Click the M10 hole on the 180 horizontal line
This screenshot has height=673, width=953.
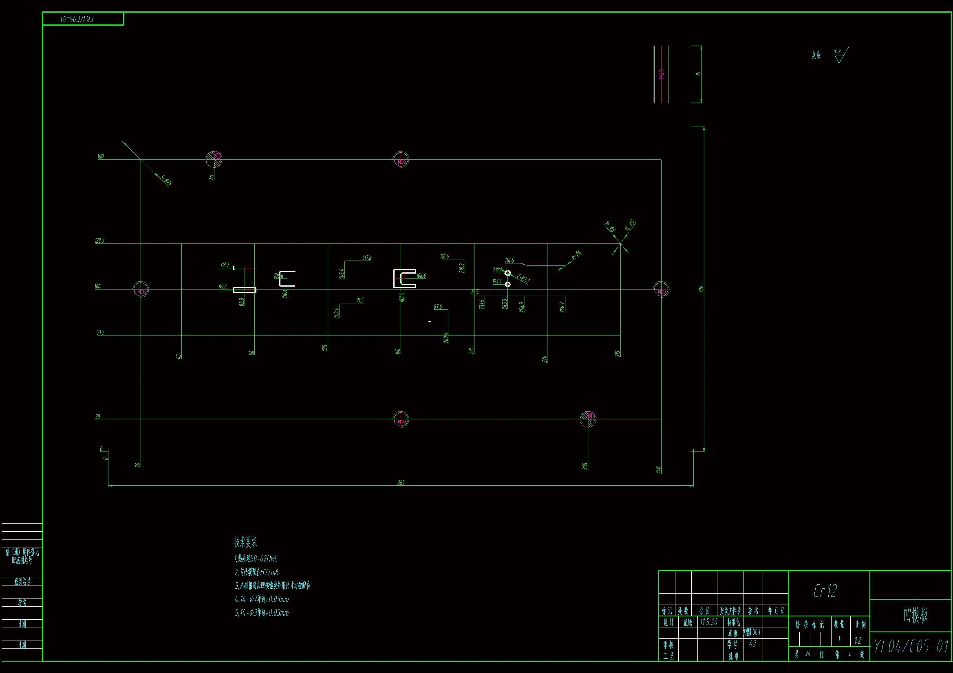click(x=401, y=159)
